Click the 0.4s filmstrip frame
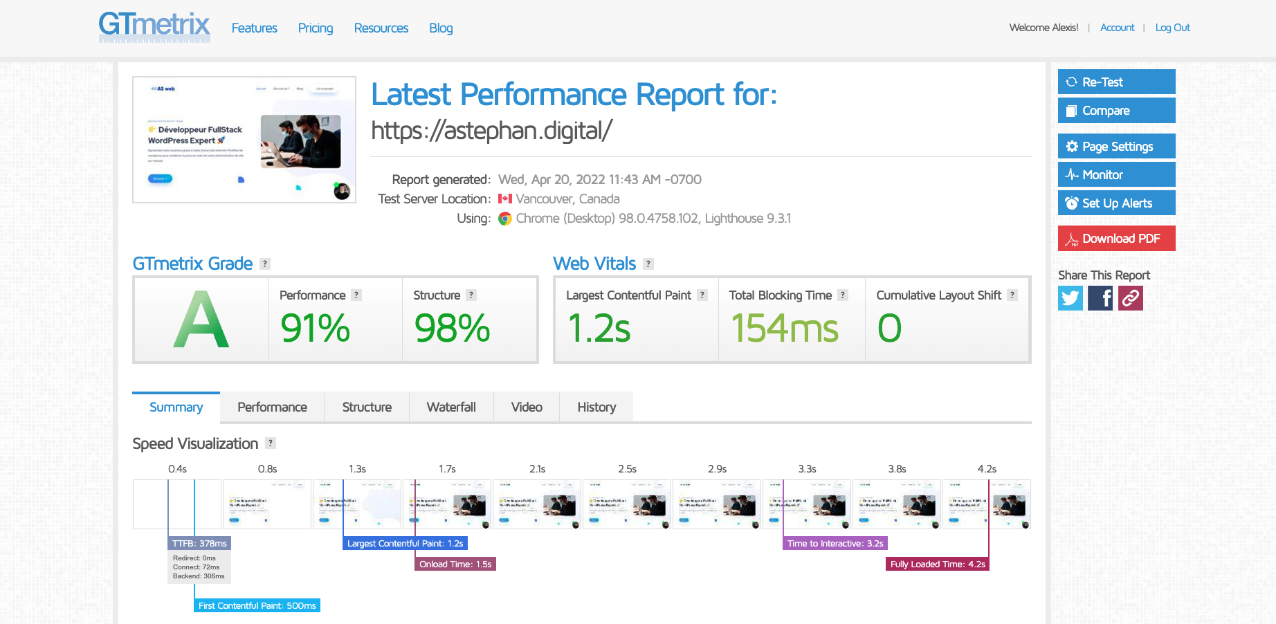This screenshot has width=1276, height=624. tap(177, 504)
